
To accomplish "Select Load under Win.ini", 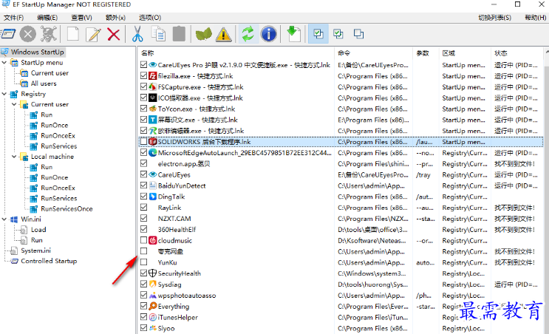I will [38, 230].
